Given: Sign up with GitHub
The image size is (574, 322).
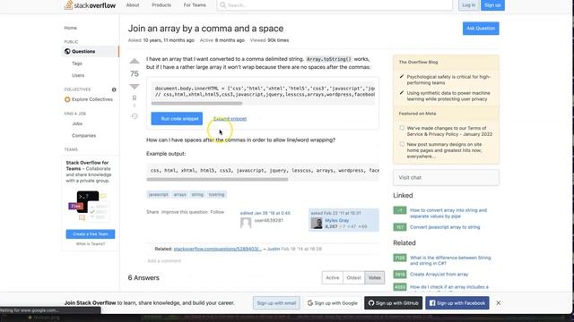Looking at the screenshot, I should (x=393, y=303).
